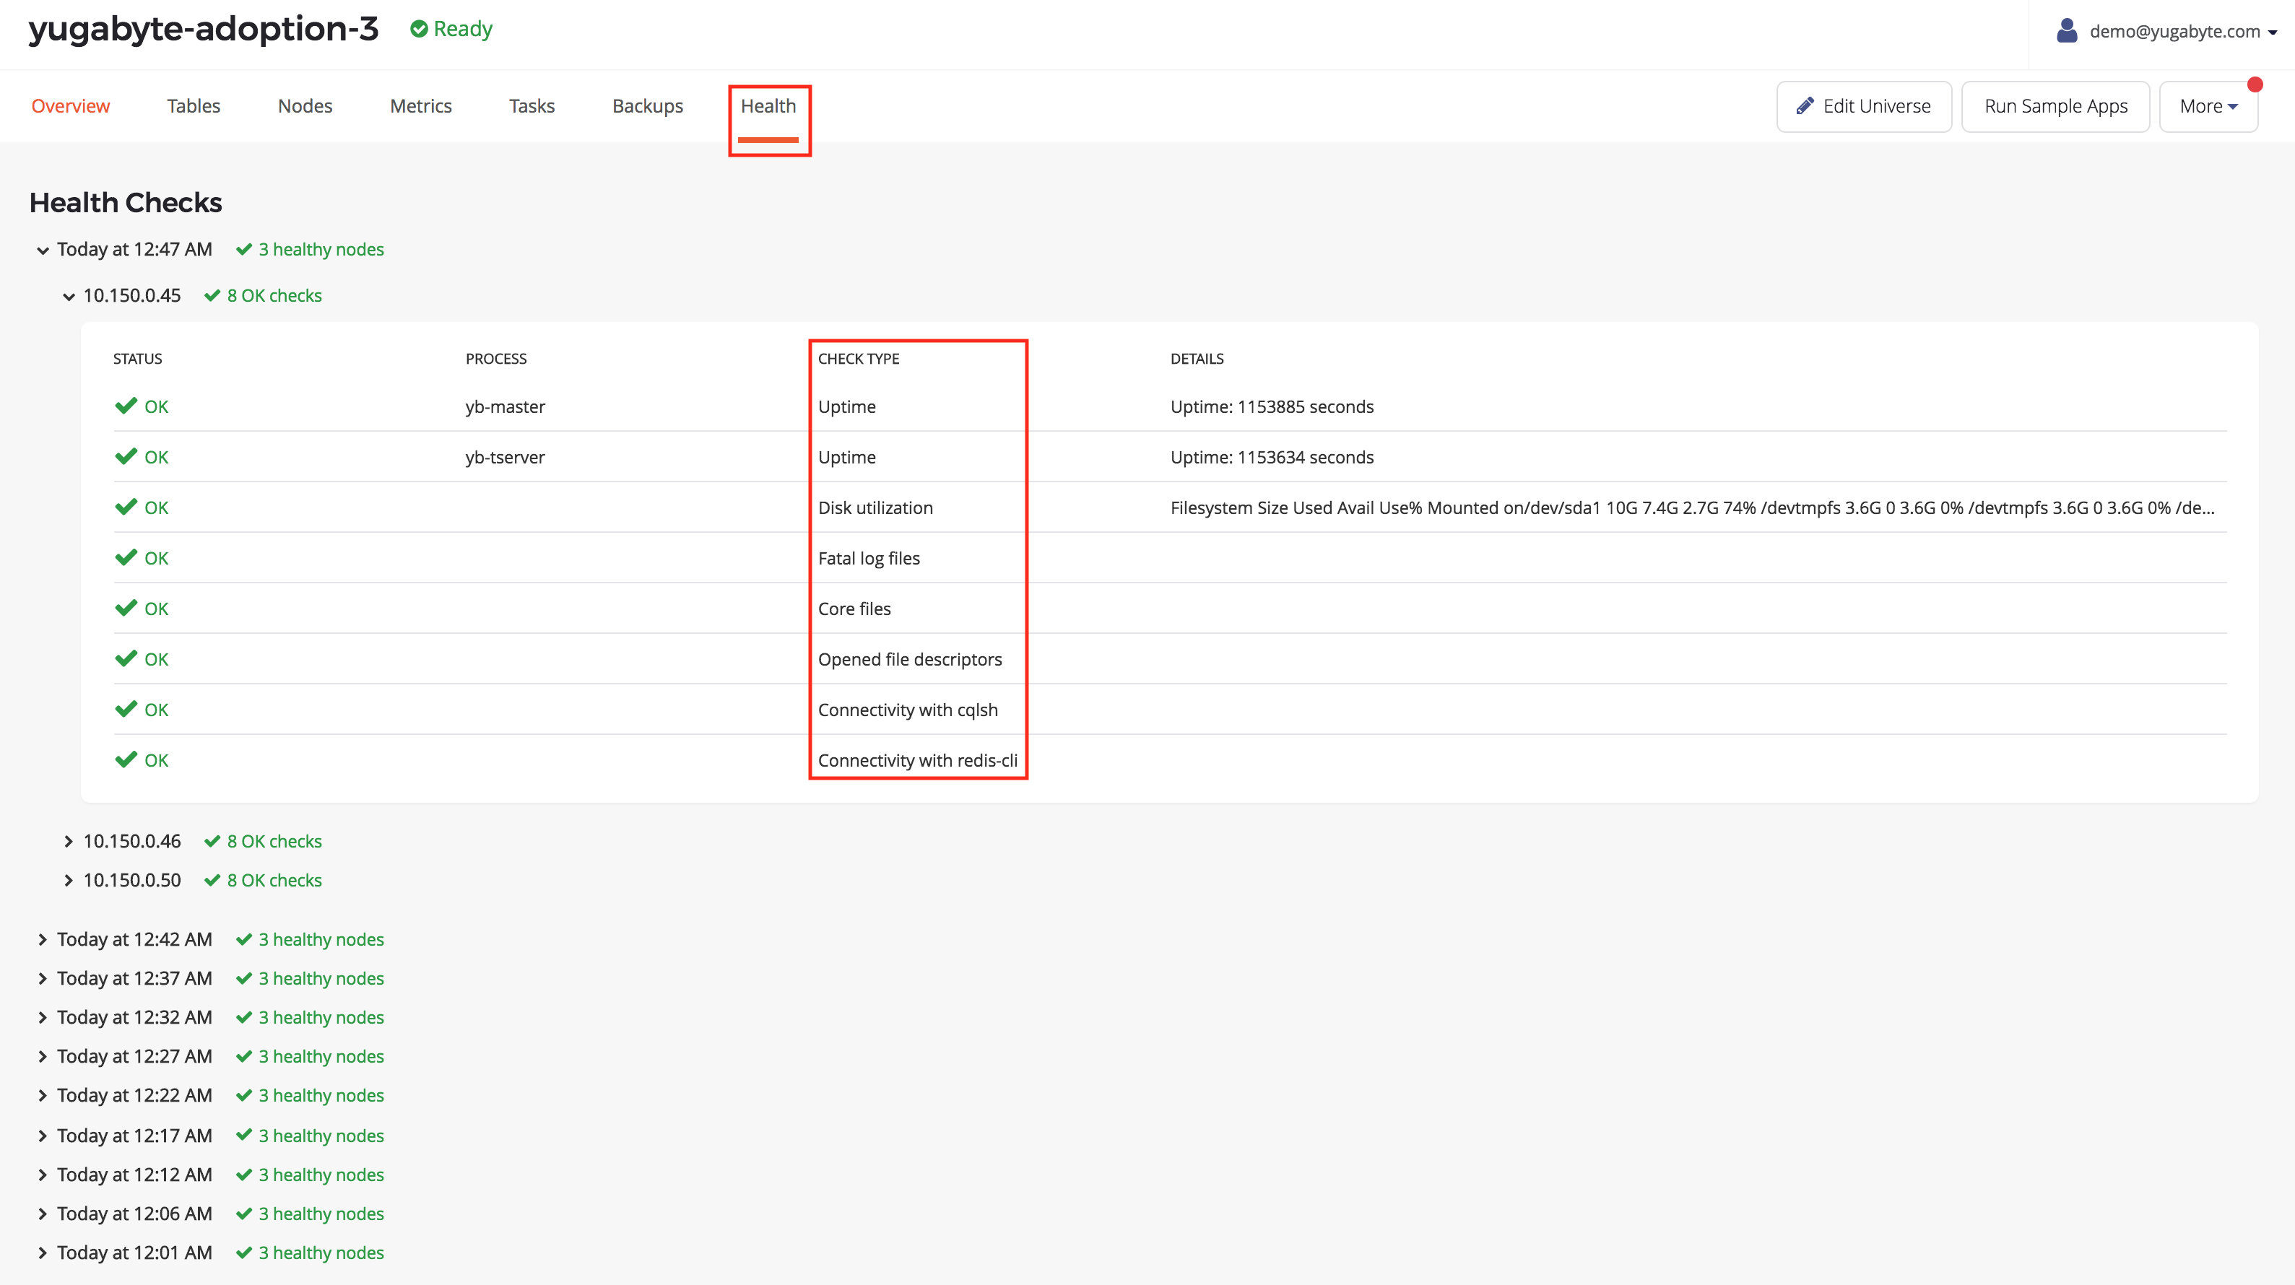2295x1285 pixels.
Task: Expand the Today at 12:12 AM health check
Action: 42,1175
